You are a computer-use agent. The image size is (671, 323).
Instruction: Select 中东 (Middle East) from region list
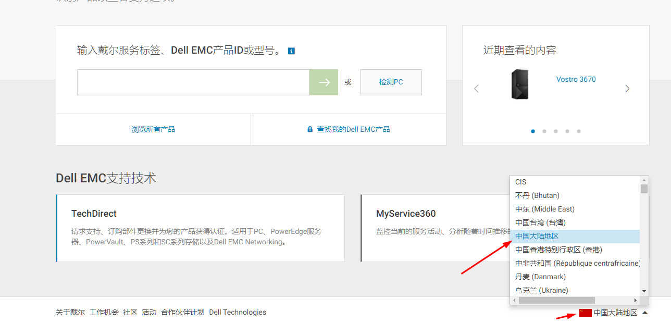575,209
